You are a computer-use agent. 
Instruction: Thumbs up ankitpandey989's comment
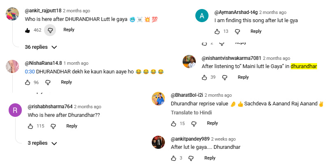[174, 158]
